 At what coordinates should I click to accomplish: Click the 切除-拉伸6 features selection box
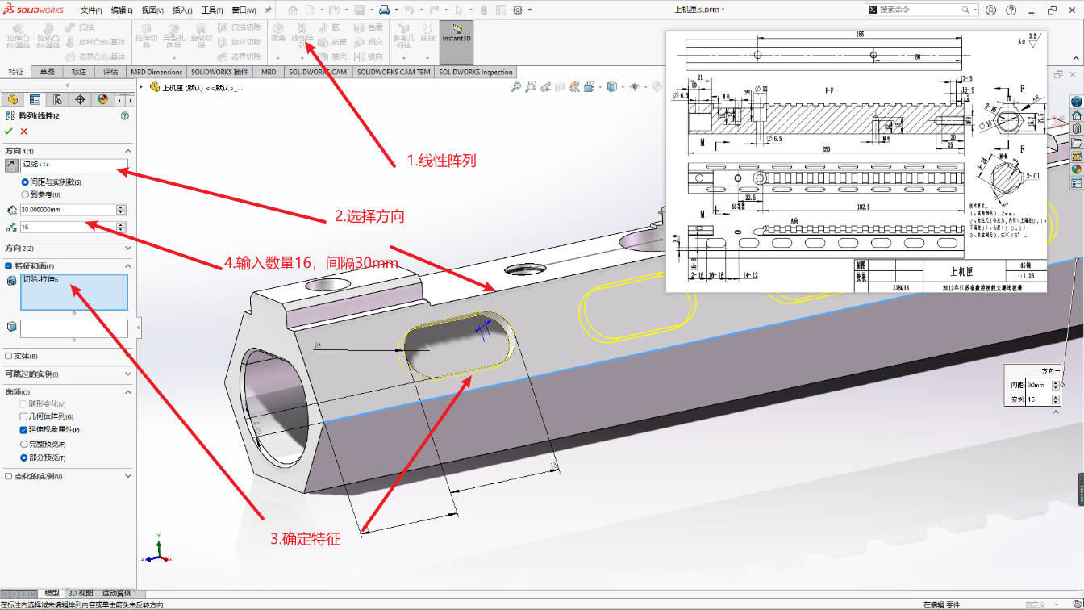point(74,292)
